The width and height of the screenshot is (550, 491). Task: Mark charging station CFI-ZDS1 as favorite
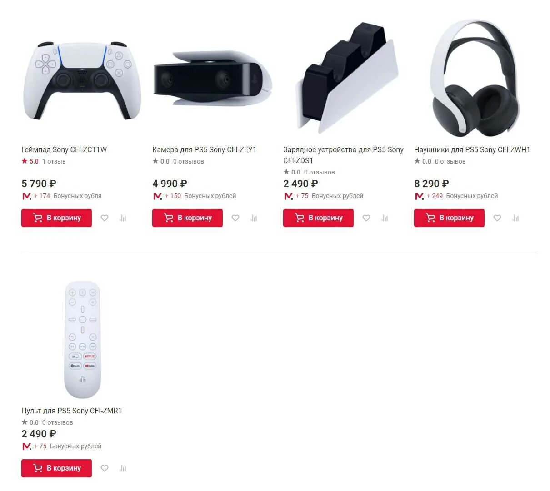click(x=366, y=218)
